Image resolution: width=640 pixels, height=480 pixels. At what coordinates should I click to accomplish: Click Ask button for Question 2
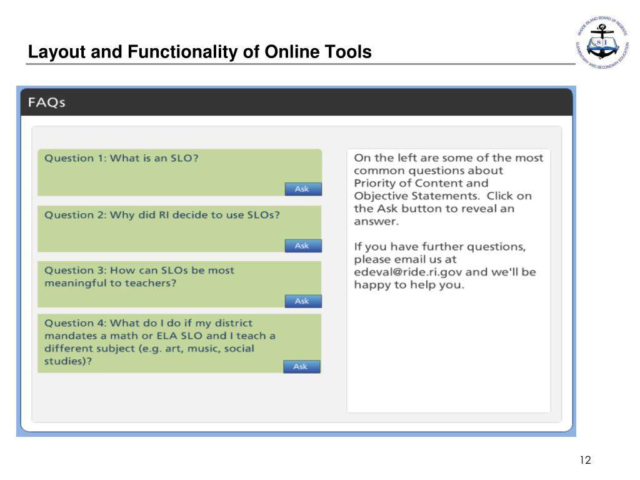click(303, 246)
